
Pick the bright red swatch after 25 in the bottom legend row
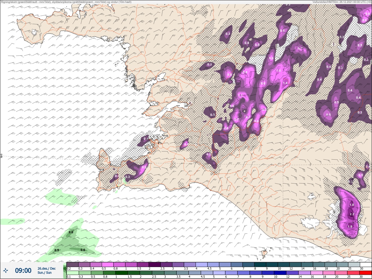tap(365, 273)
